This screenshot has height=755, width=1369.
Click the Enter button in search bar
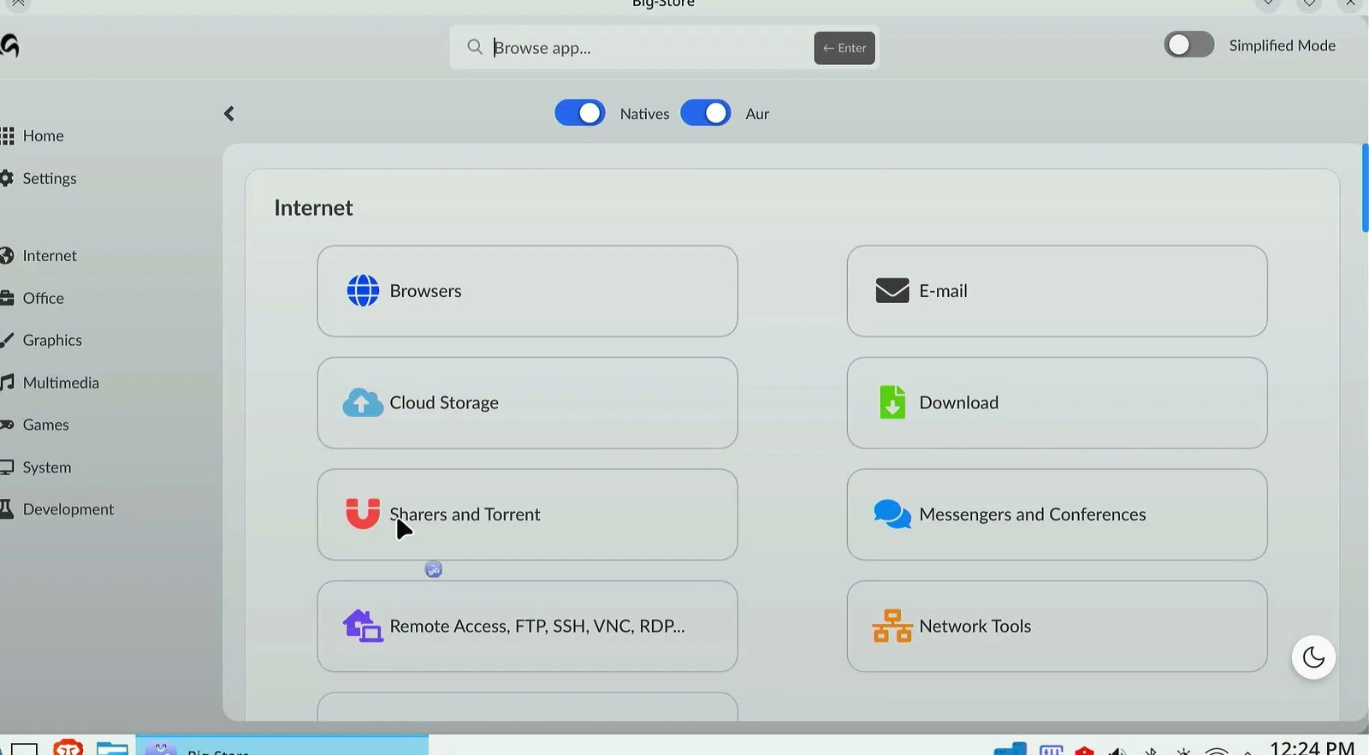(x=845, y=48)
